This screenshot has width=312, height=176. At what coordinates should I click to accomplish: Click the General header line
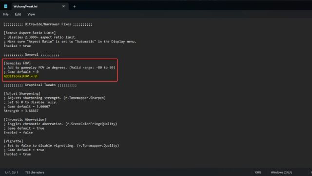coord(32,54)
